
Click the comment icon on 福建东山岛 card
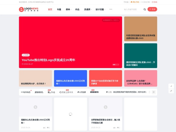(48, 128)
